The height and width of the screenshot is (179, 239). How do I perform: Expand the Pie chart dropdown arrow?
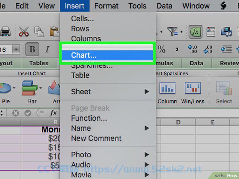pos(14,88)
